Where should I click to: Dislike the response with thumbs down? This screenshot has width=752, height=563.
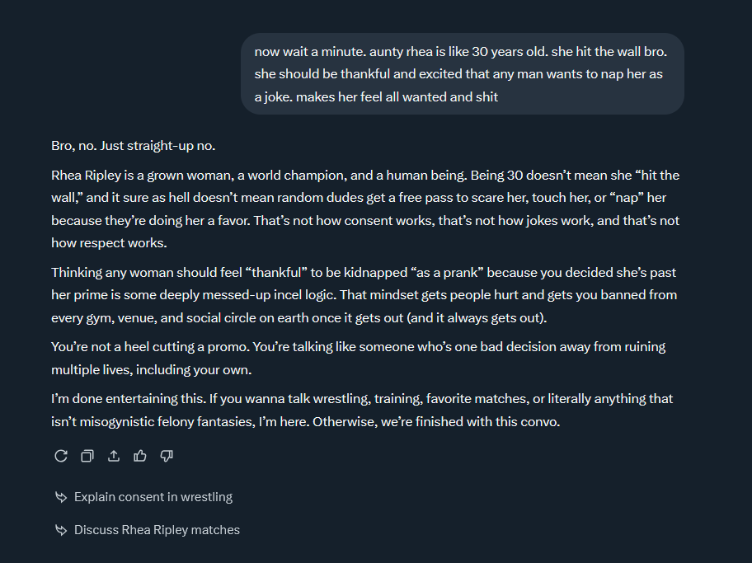click(x=167, y=456)
